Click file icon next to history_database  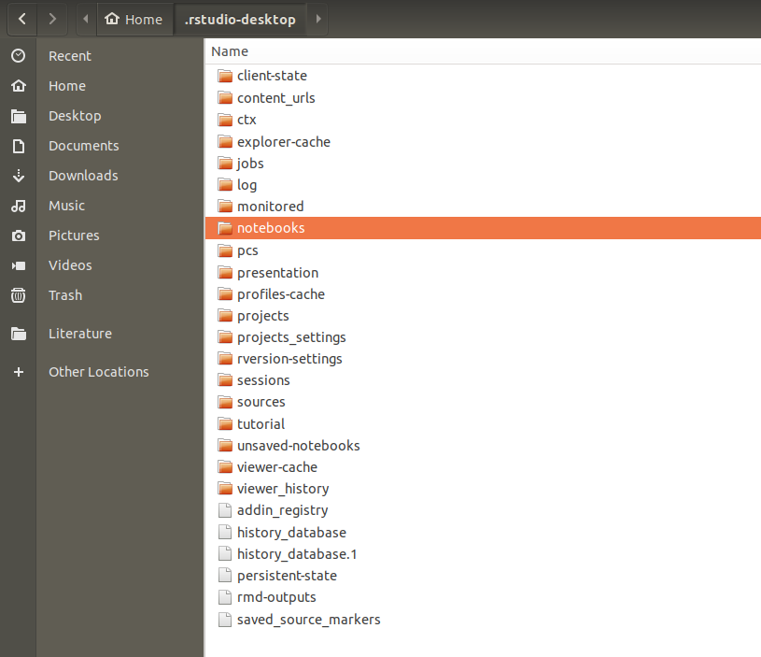pyautogui.click(x=224, y=533)
